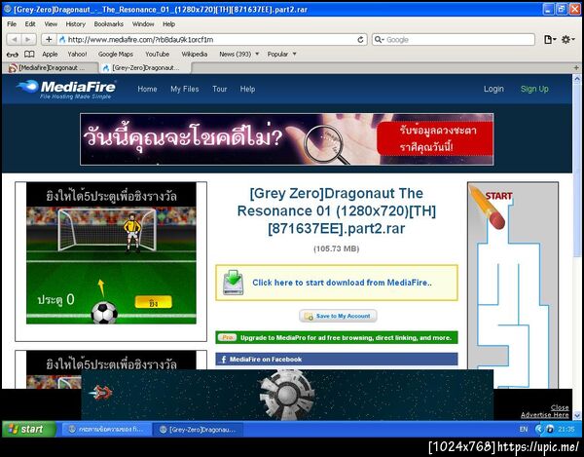Open My Files on MediaFire
Viewport: 584px width, 457px height.
coord(184,89)
